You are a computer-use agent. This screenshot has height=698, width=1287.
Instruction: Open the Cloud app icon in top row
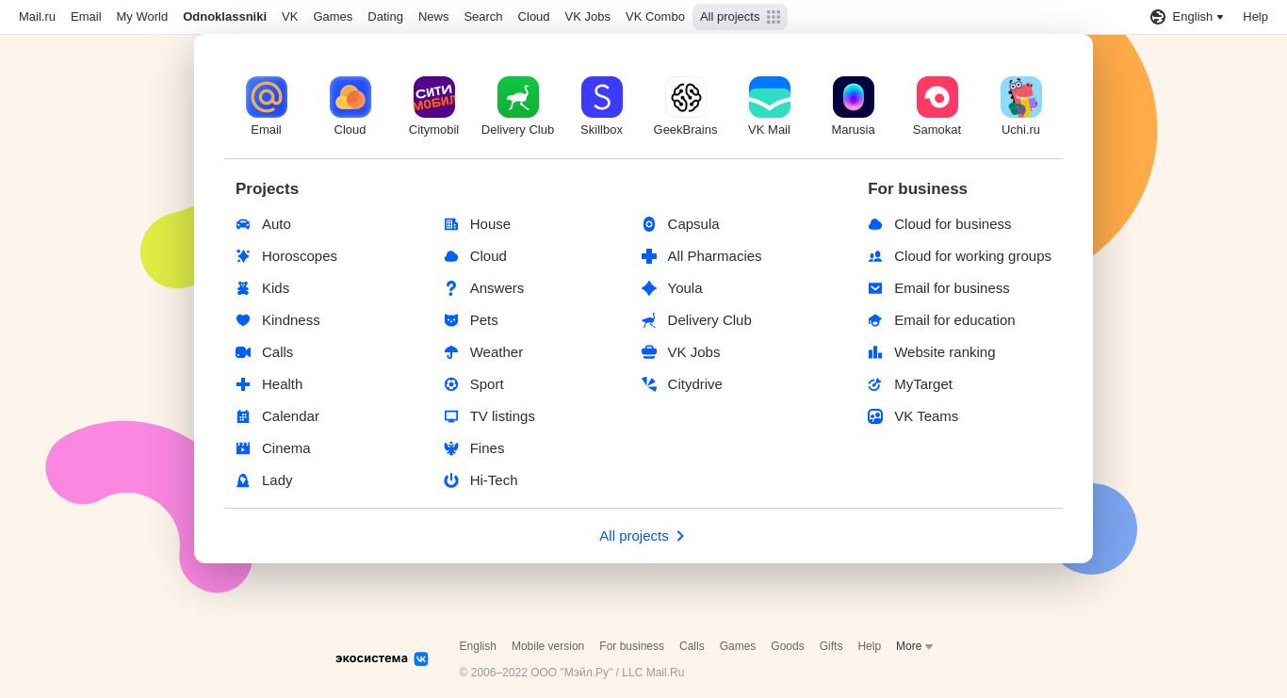click(350, 97)
